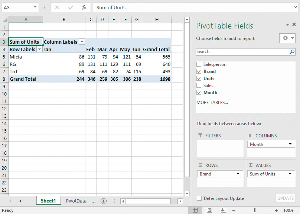This screenshot has height=214, width=300.
Task: Uncheck the Units field checkbox
Action: coord(199,78)
